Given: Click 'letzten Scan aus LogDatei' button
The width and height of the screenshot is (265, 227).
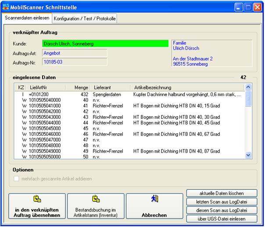Looking at the screenshot, I should [x=221, y=202].
